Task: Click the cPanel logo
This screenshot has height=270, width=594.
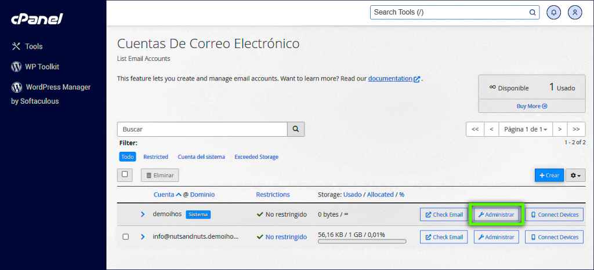Action: (37, 19)
